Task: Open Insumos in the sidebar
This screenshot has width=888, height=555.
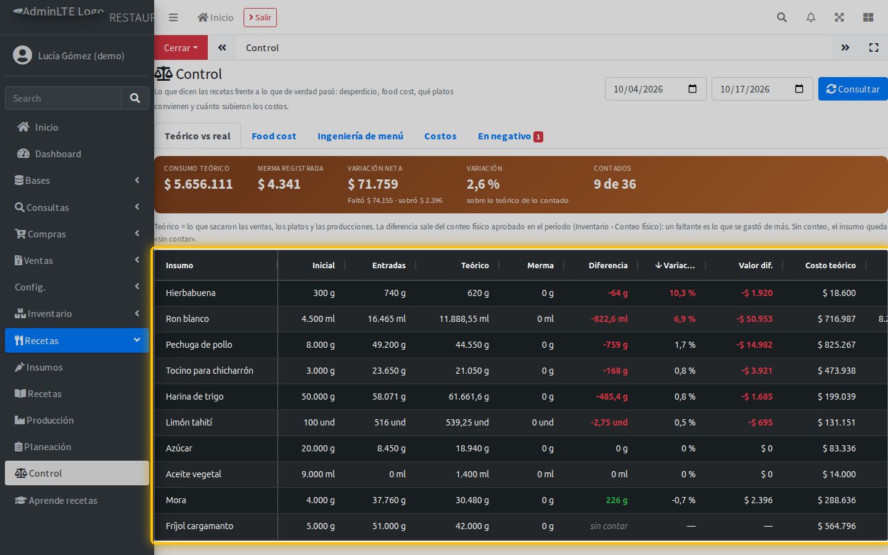Action: [77, 367]
